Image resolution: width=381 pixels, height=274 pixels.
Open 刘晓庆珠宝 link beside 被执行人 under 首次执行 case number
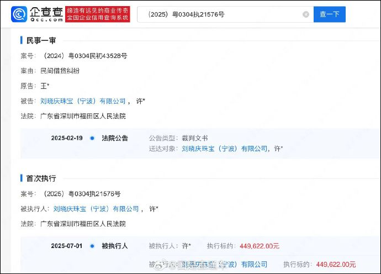pyautogui.click(x=96, y=209)
